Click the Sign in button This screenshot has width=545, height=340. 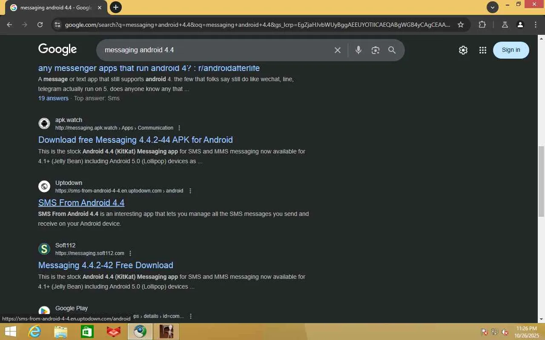(511, 50)
